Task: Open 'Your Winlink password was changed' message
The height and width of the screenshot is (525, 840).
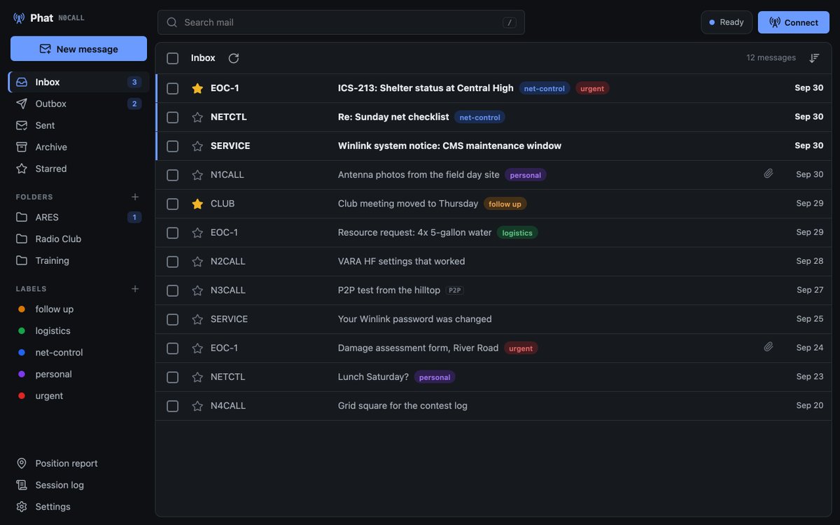Action: [x=415, y=319]
